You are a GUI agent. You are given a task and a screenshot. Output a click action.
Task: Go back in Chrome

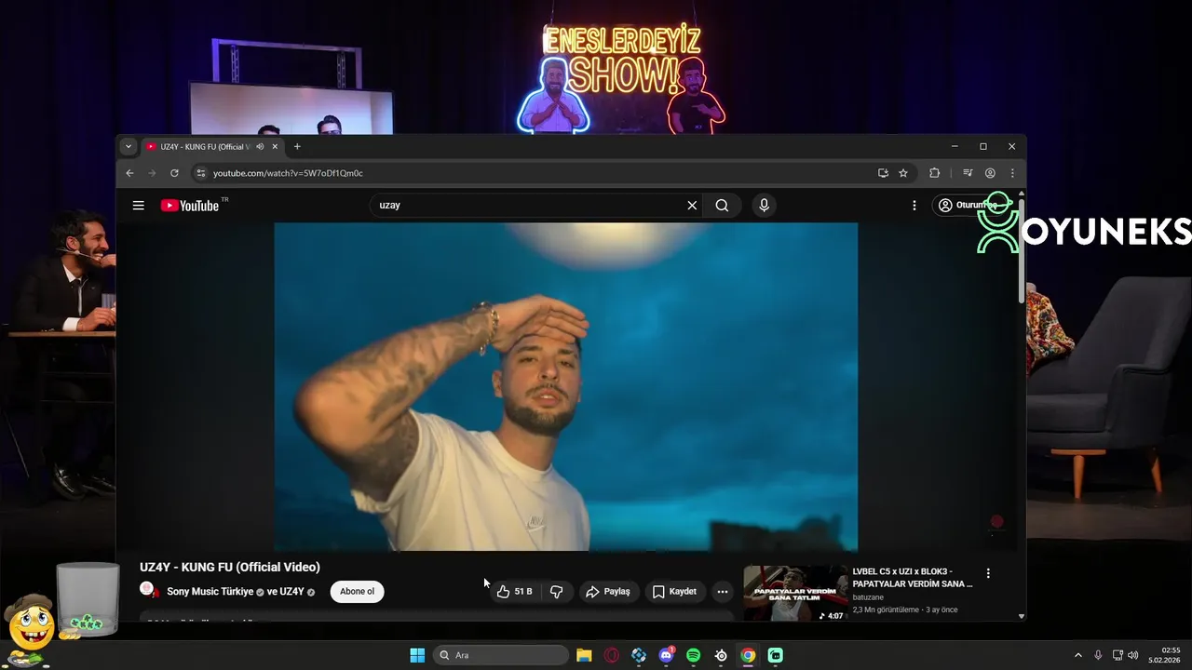[129, 173]
